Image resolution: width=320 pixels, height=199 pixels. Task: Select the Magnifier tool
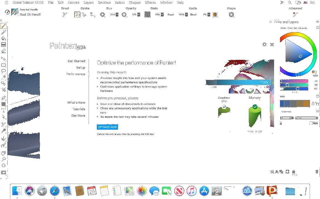pyautogui.click(x=4, y=159)
